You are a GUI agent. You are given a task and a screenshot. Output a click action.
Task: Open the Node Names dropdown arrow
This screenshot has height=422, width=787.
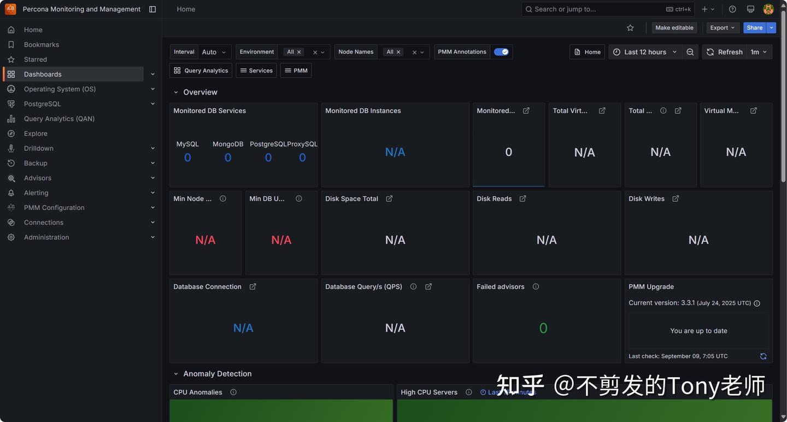[422, 52]
